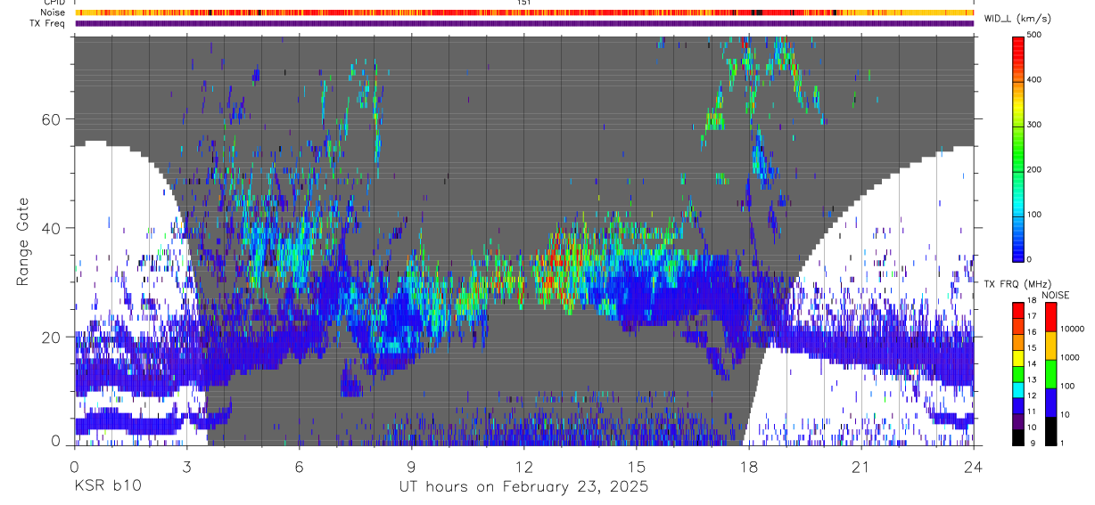Click the blue segment of the NOISE bar
Viewport: 1095px width, 505px height.
point(1050,402)
